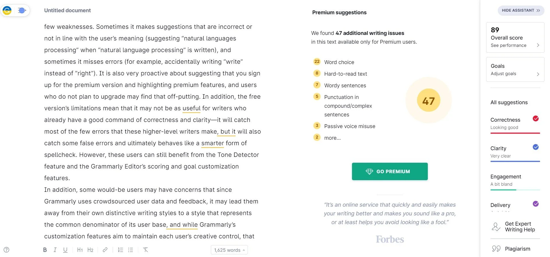The image size is (550, 257).
Task: Toggle the Clarity suggestions check
Action: tap(535, 147)
